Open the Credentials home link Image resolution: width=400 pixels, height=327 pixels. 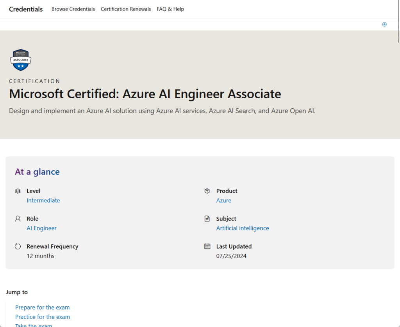tap(26, 9)
